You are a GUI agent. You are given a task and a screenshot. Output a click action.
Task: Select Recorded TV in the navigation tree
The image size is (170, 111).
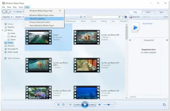click(x=11, y=49)
